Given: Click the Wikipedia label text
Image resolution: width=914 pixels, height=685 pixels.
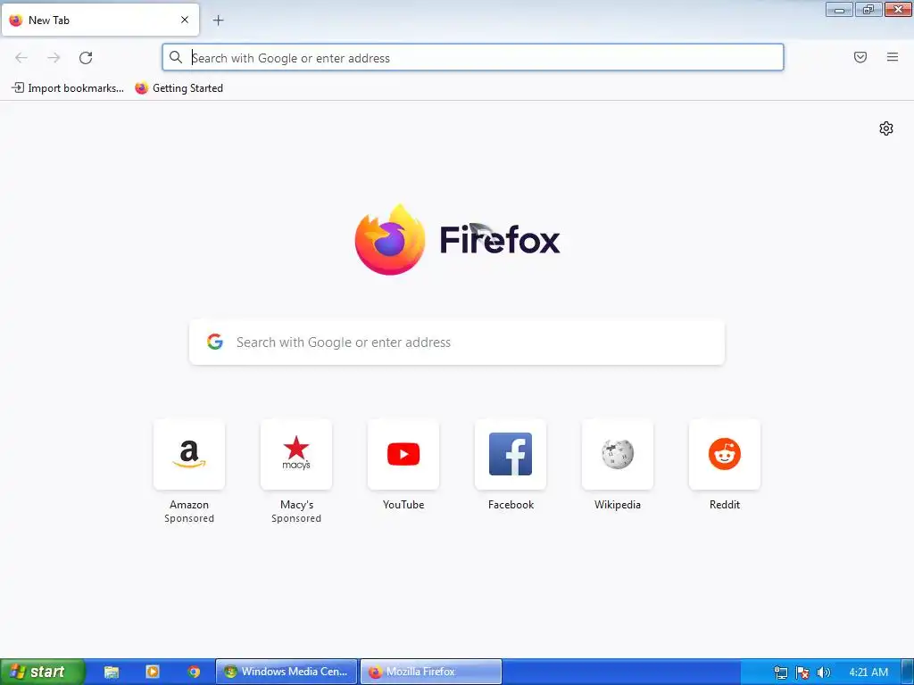Looking at the screenshot, I should click(x=618, y=505).
